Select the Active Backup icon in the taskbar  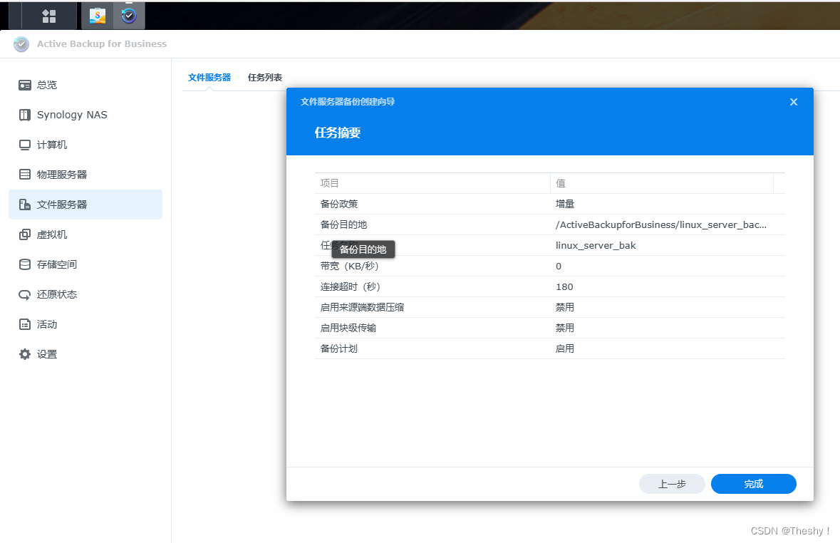click(x=129, y=15)
